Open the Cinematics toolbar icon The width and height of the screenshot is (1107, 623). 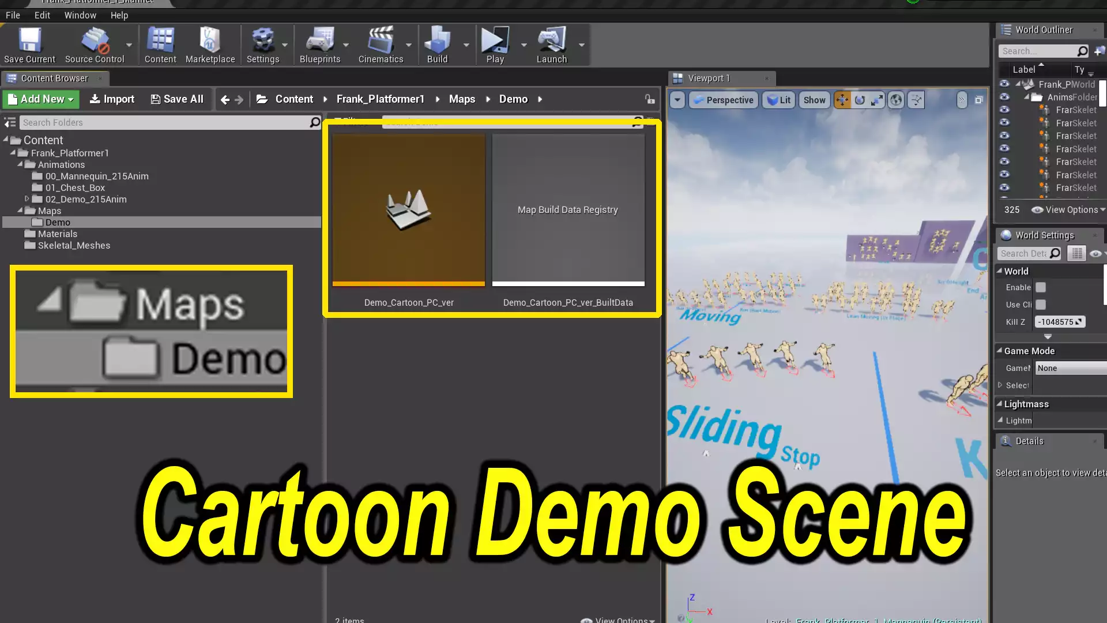[381, 40]
